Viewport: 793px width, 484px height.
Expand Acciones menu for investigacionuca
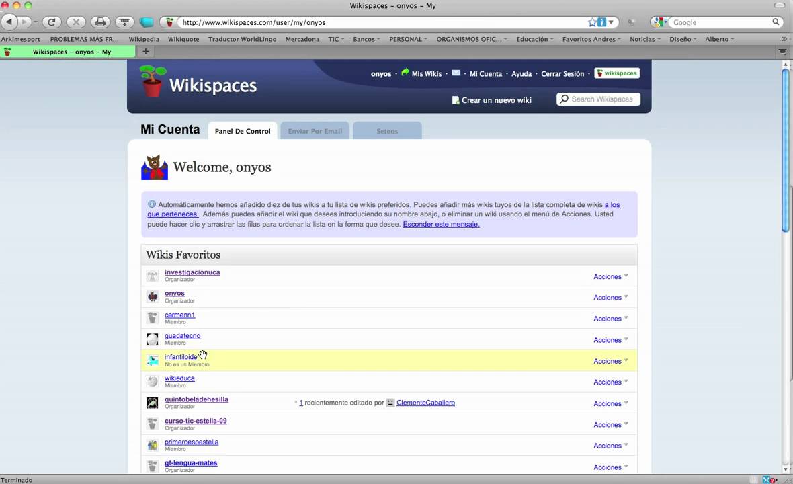[610, 276]
